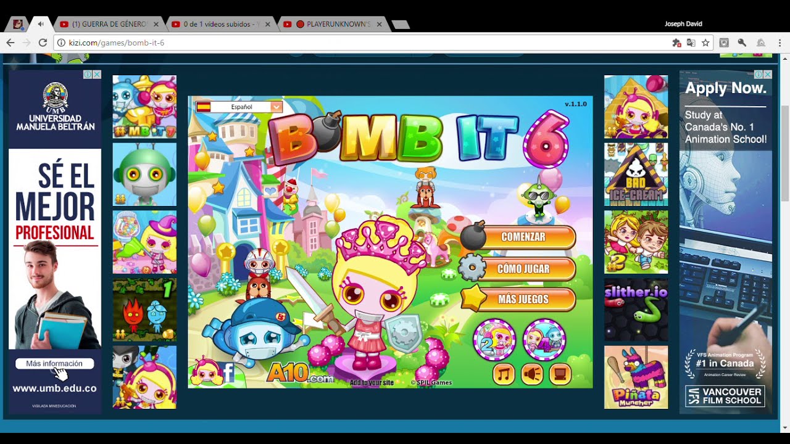The width and height of the screenshot is (790, 444).
Task: Open the green robot game thumbnail
Action: pos(144,175)
